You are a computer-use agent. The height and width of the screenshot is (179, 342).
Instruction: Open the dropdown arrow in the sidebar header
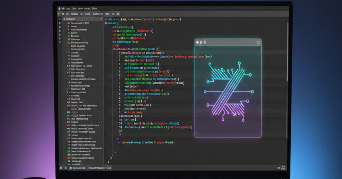click(101, 19)
